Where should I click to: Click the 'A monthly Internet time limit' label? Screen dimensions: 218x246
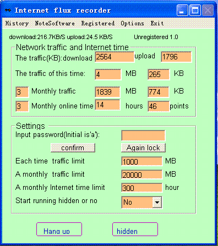(x=60, y=188)
